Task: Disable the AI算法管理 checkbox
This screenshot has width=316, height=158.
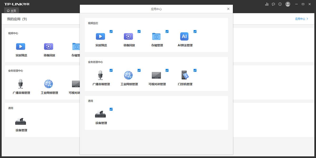Action: click(x=195, y=31)
